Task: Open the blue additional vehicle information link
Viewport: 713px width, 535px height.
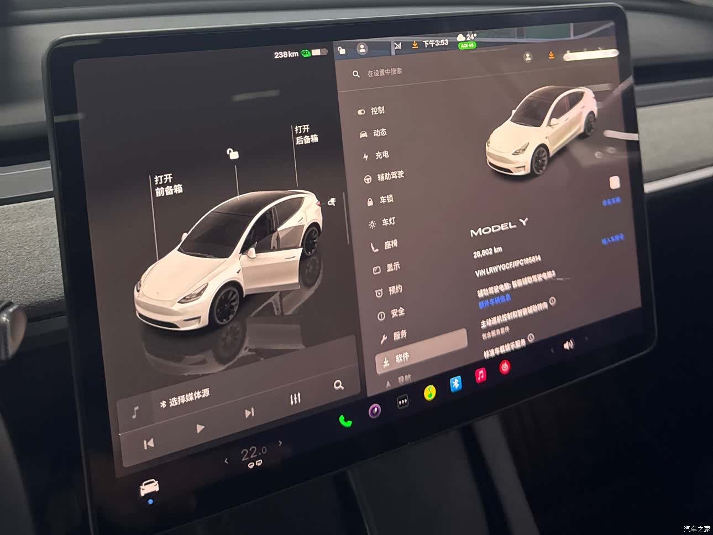Action: [495, 300]
